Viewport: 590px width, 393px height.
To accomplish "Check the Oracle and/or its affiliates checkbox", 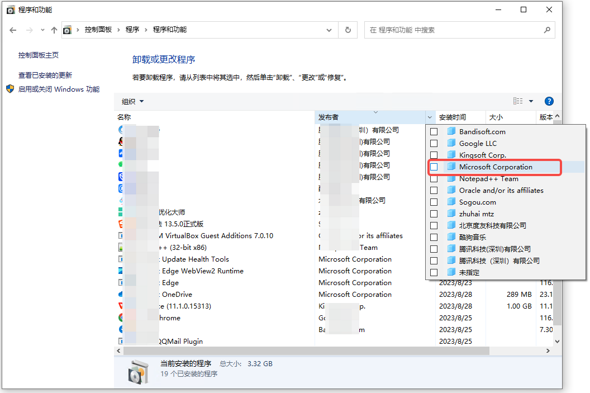I will (434, 191).
